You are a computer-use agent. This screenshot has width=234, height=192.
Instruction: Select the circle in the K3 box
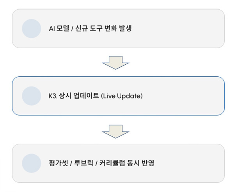click(32, 96)
